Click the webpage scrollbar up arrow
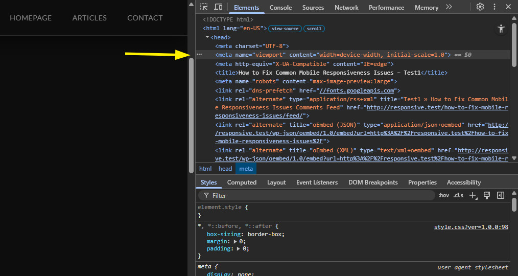Viewport: 518px width, 276px height. pyautogui.click(x=191, y=4)
